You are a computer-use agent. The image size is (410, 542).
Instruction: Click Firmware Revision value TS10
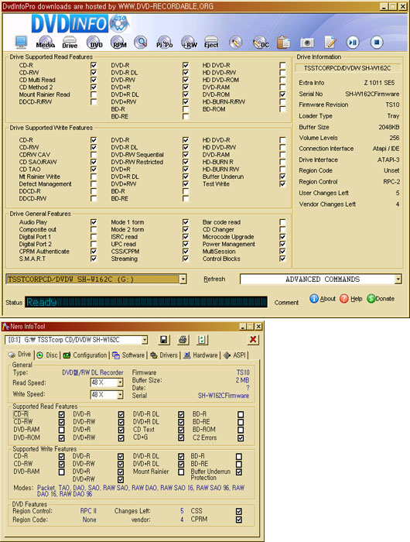392,105
